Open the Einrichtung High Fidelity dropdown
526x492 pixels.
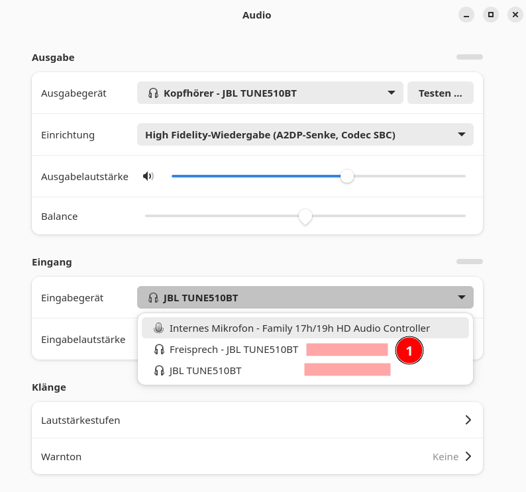[305, 134]
